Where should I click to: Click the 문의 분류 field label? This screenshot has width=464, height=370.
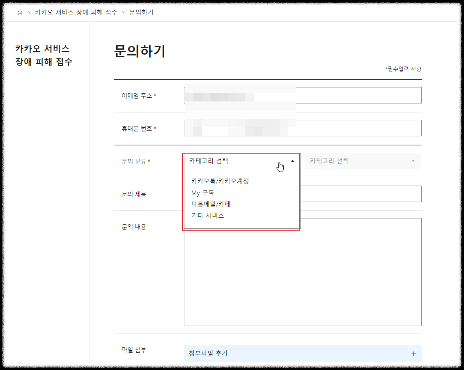click(136, 161)
